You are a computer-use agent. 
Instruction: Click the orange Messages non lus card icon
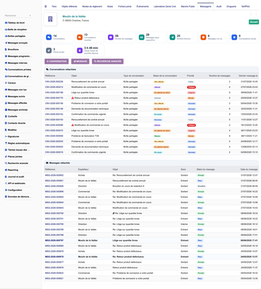[x=203, y=37]
